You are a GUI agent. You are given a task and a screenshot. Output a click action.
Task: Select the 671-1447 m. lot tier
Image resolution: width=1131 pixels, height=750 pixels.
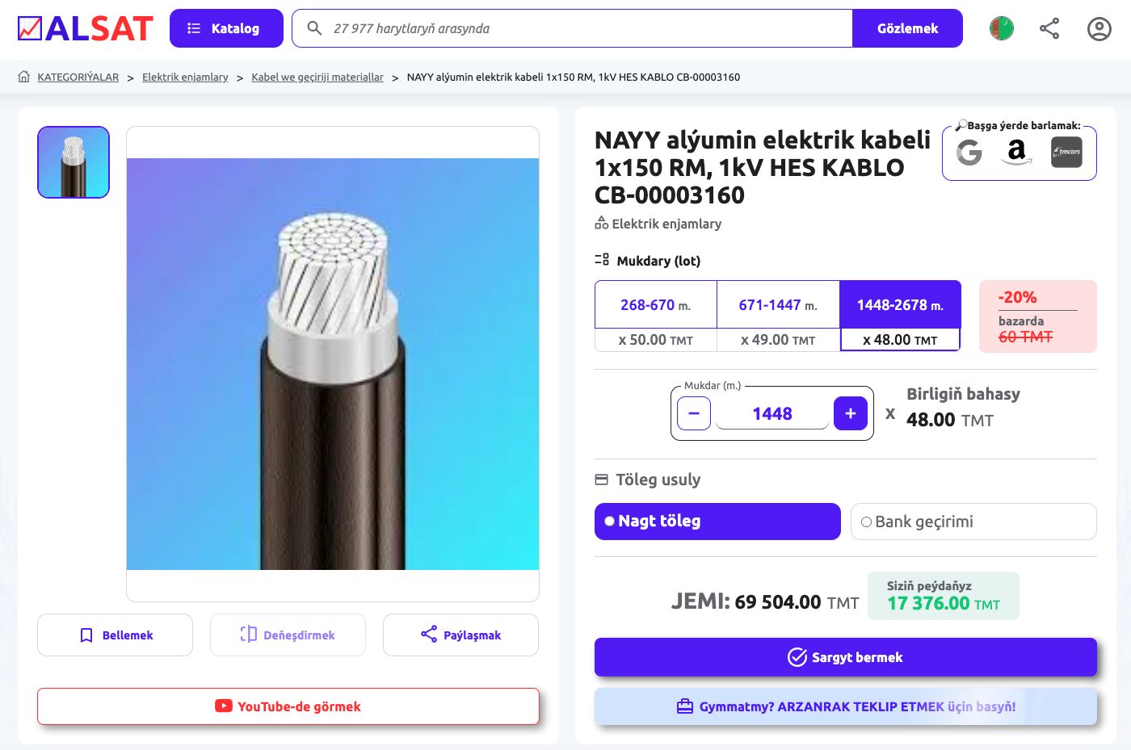click(x=778, y=316)
